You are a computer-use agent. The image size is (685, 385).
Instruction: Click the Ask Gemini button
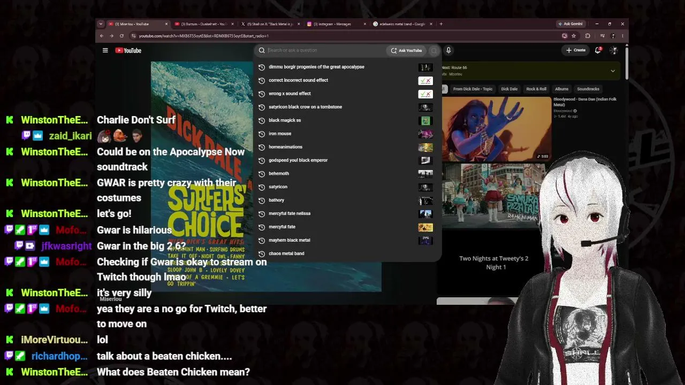570,24
